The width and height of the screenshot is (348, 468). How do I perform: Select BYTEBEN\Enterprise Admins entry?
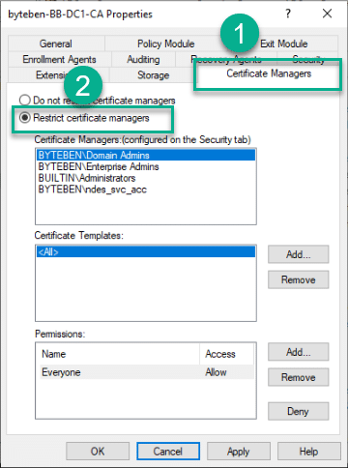[x=146, y=166]
